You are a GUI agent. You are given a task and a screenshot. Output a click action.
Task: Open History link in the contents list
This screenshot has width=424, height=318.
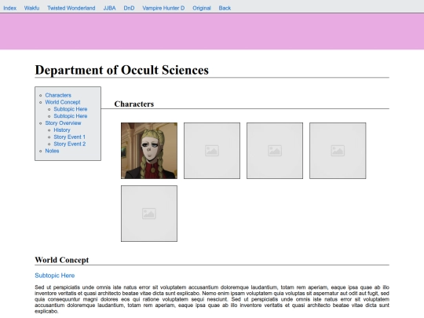pyautogui.click(x=62, y=130)
